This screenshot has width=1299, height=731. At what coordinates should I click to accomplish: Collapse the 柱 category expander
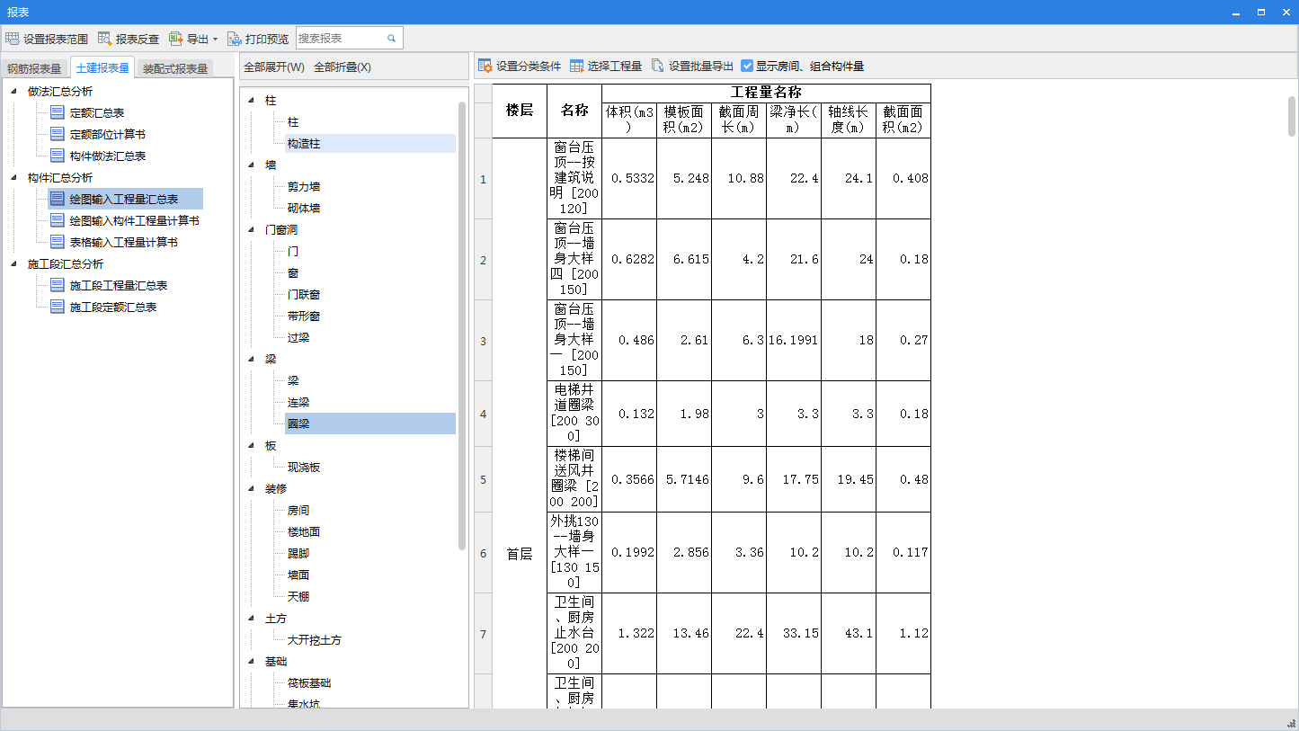click(251, 100)
